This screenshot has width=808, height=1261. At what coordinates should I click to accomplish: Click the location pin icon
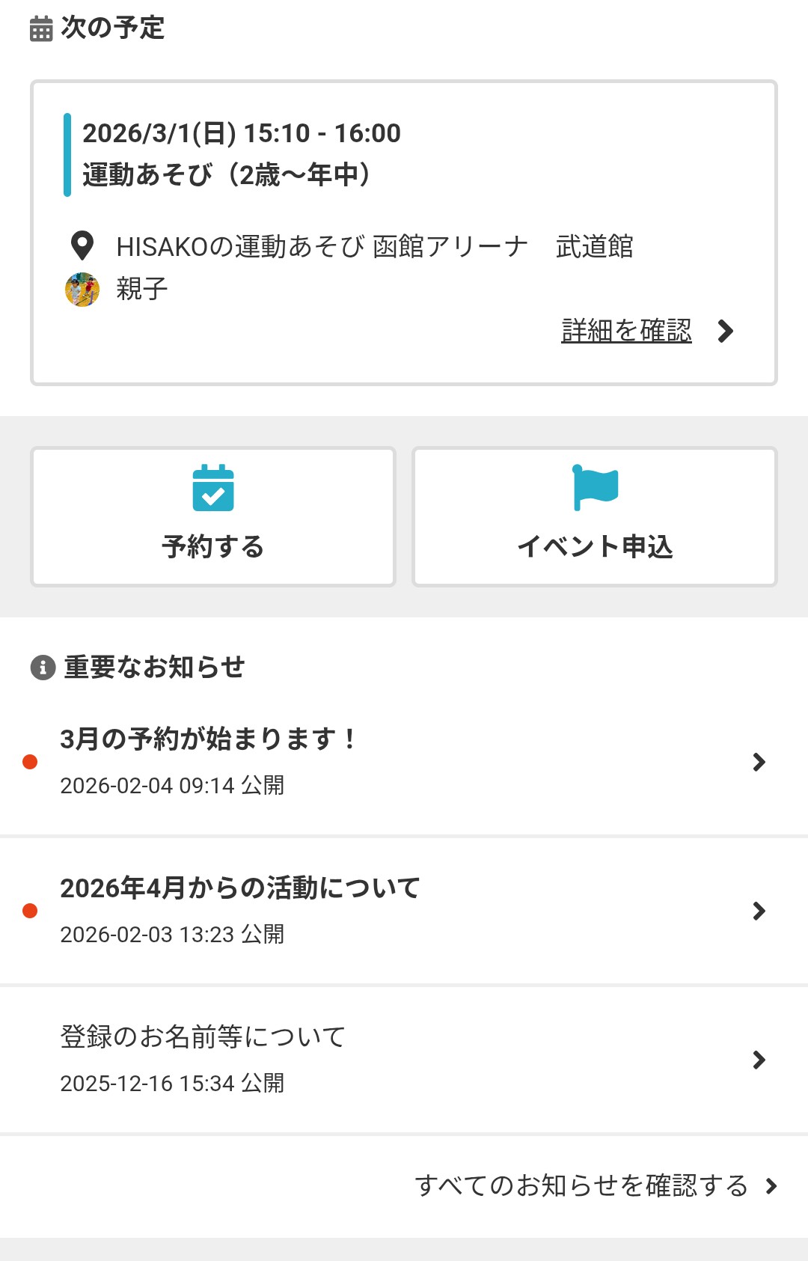[82, 245]
